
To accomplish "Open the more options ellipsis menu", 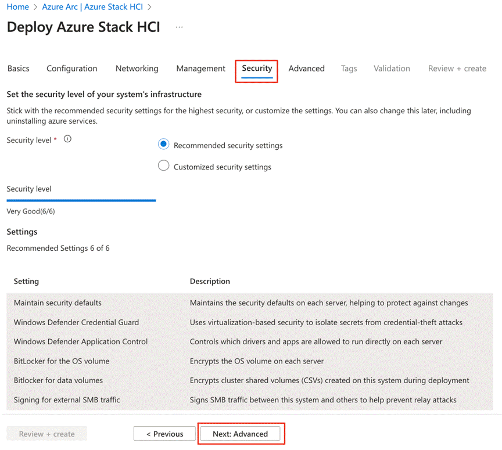I will [x=179, y=27].
